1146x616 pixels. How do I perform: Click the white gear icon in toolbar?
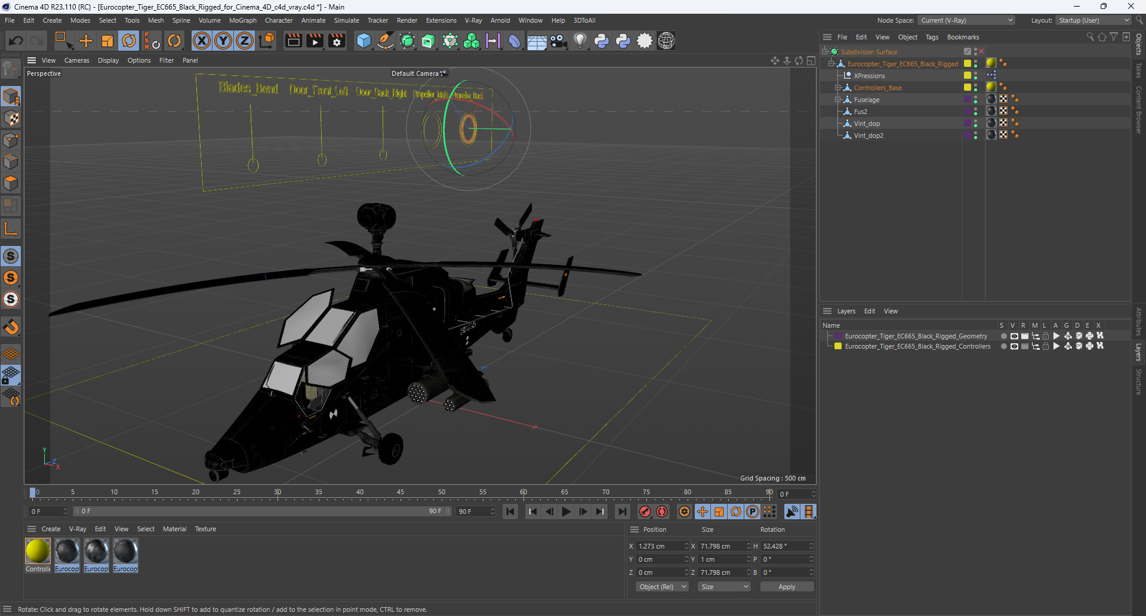click(x=645, y=41)
